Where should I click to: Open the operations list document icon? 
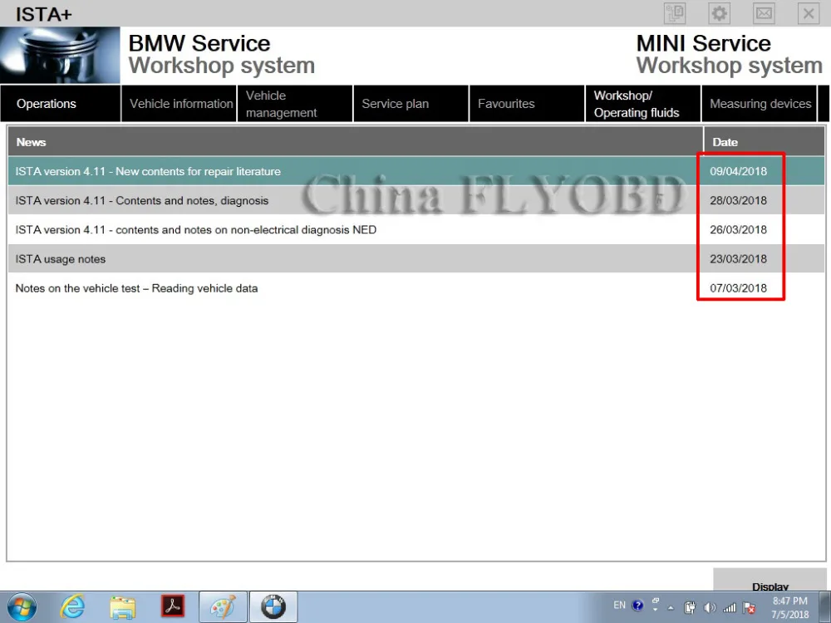(x=675, y=13)
